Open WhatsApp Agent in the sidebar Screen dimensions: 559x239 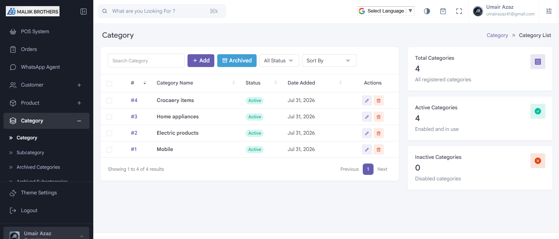(x=40, y=67)
